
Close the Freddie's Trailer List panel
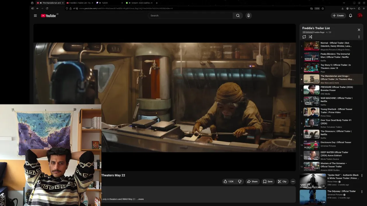(x=359, y=30)
